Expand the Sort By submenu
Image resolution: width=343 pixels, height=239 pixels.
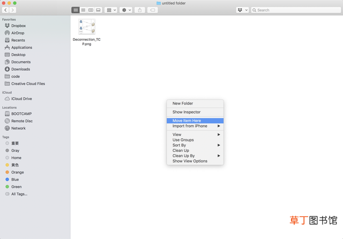point(195,145)
